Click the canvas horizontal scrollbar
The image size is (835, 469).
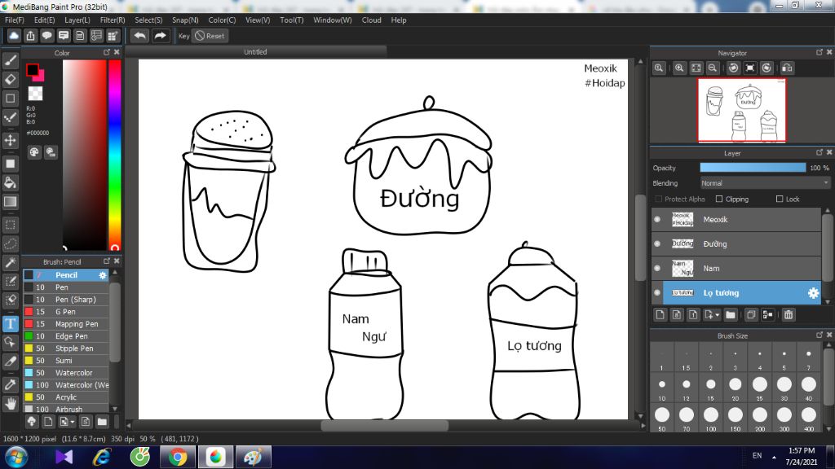coord(385,425)
